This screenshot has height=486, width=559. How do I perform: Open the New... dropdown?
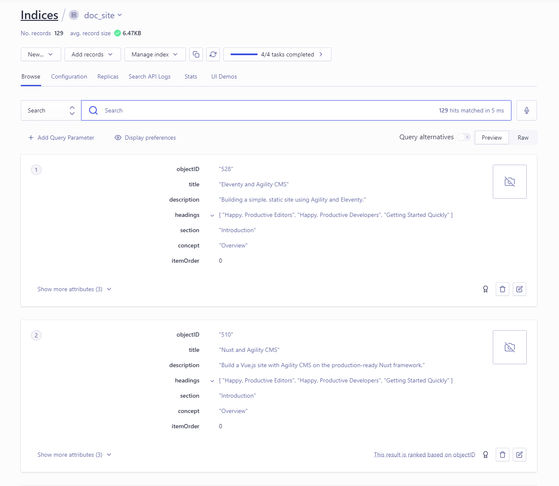tap(41, 54)
